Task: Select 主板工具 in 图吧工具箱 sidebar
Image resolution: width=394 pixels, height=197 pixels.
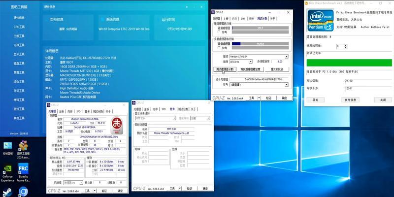Action: (19, 36)
